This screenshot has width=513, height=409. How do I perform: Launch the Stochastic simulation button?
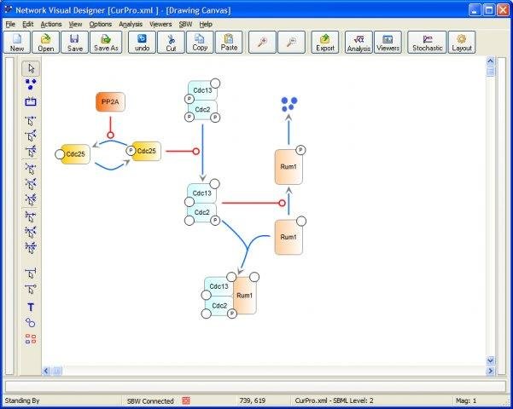[427, 43]
